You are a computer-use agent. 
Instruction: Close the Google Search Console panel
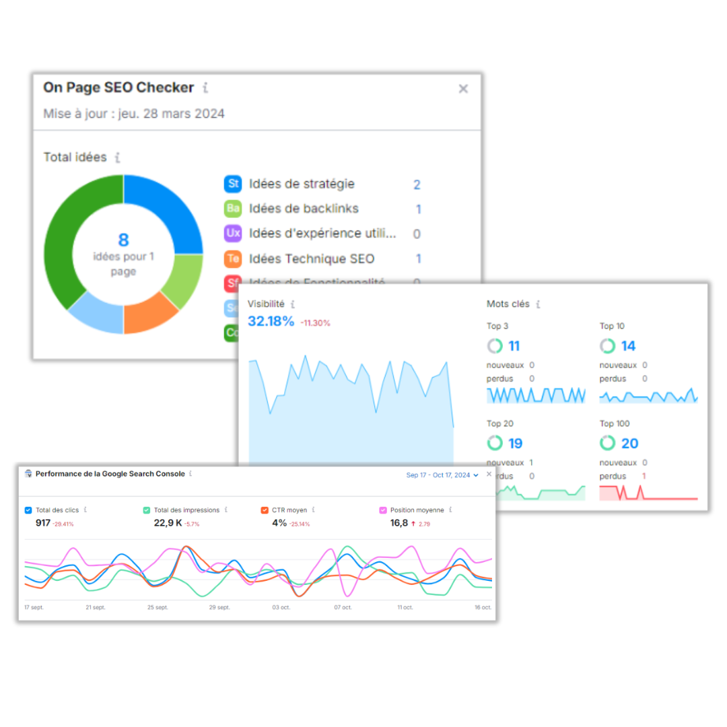pyautogui.click(x=489, y=475)
